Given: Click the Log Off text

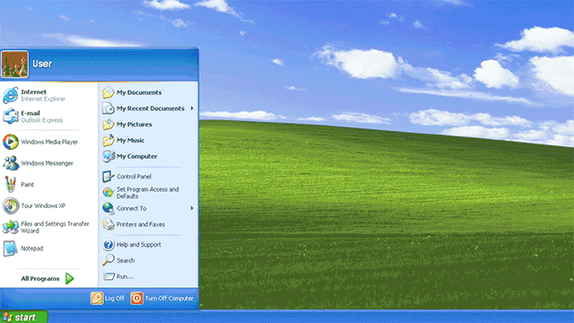Looking at the screenshot, I should [x=115, y=299].
